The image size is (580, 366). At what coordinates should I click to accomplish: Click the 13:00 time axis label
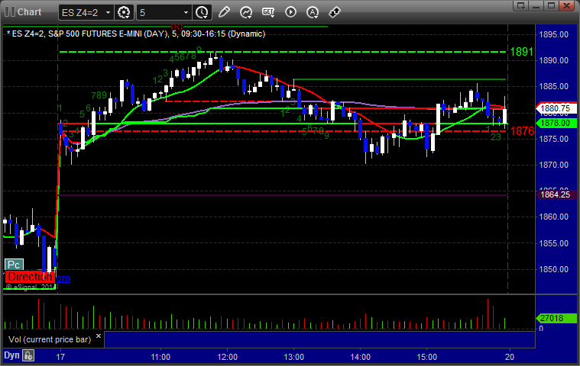coord(293,357)
